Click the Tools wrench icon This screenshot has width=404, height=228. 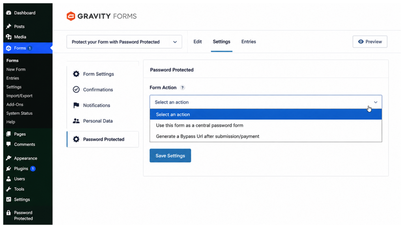(9, 189)
